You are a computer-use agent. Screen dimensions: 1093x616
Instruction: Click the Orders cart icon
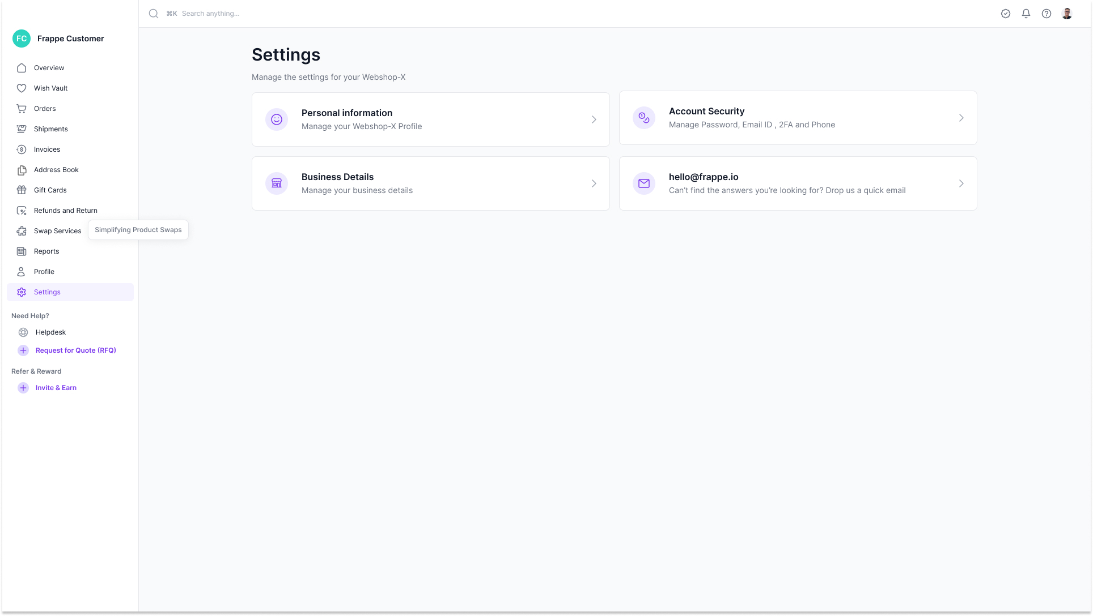pos(22,109)
